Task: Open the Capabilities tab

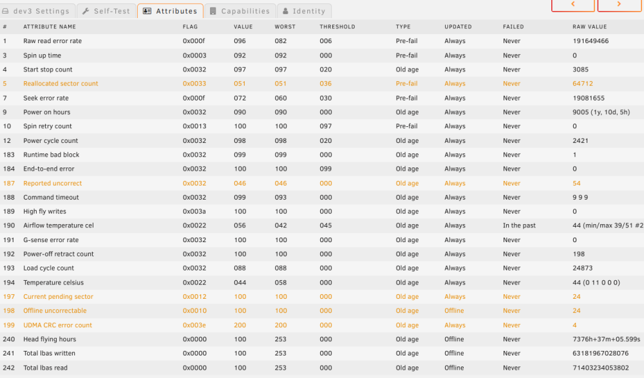Action: (240, 11)
